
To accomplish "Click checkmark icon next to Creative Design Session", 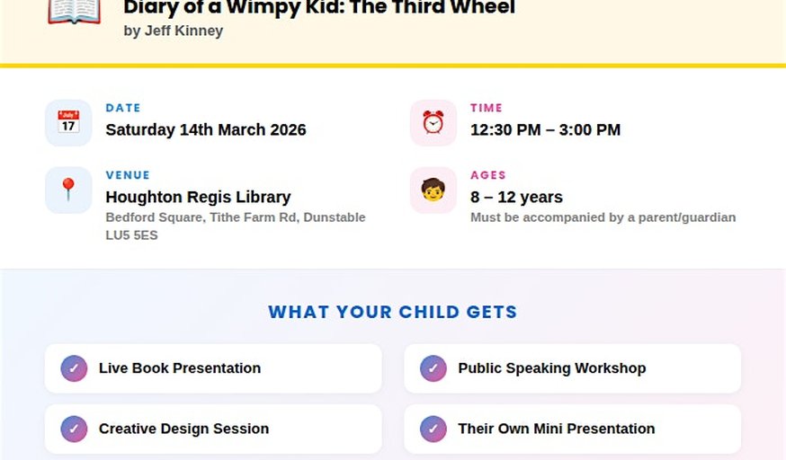I will click(74, 429).
